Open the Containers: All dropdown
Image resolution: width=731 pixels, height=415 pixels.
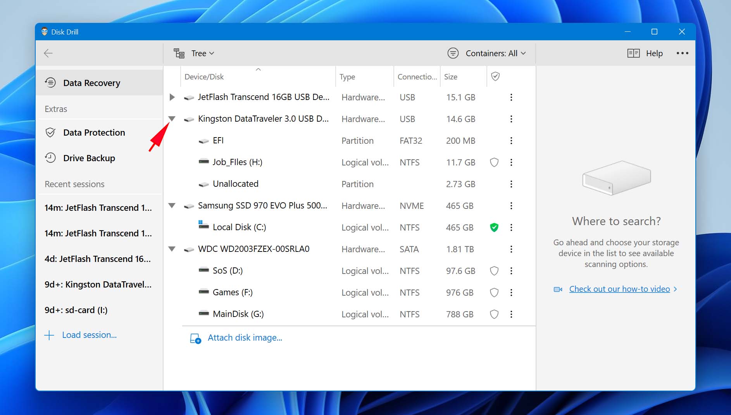point(496,53)
